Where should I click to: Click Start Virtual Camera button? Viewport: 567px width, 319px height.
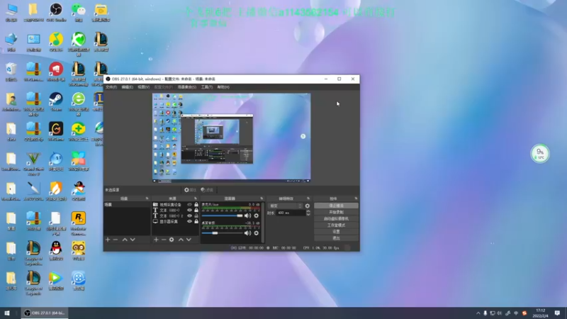click(x=336, y=218)
